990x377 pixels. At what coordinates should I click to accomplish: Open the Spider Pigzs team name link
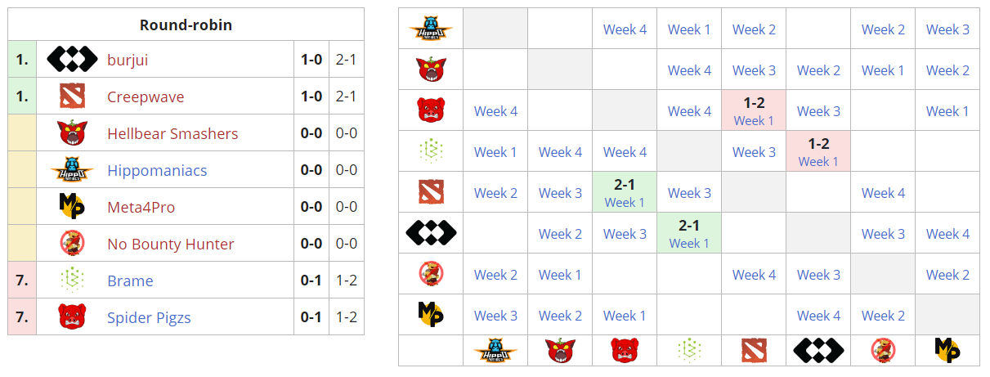[149, 318]
